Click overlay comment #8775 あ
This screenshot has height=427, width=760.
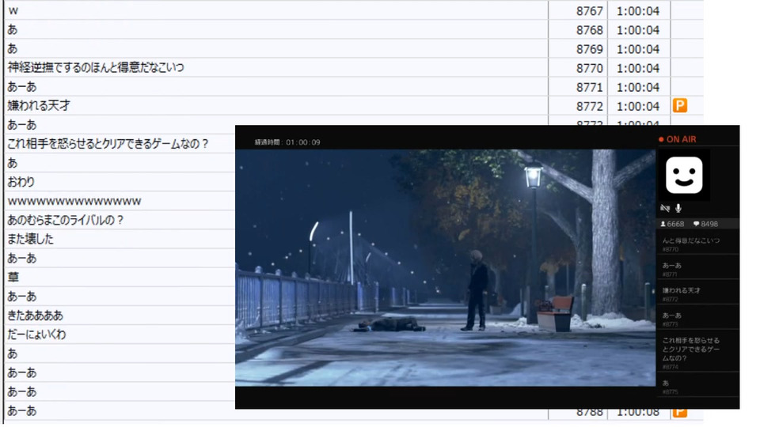click(698, 387)
